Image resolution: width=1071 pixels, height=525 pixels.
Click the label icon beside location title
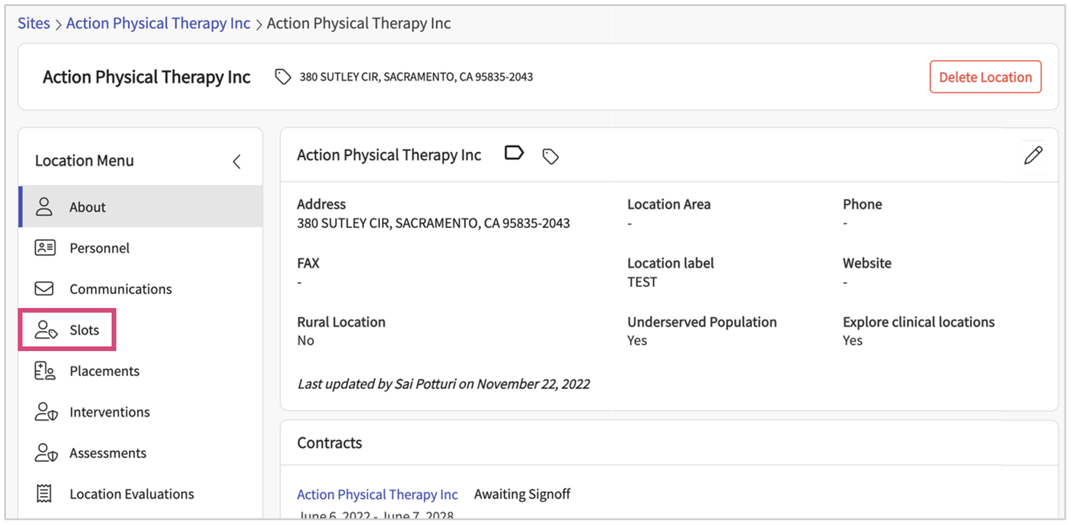point(514,153)
